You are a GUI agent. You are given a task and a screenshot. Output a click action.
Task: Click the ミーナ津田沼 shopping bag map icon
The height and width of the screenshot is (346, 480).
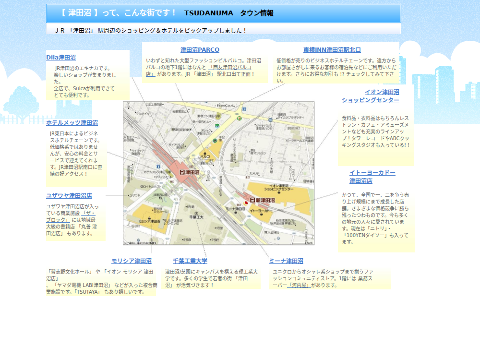(x=235, y=212)
